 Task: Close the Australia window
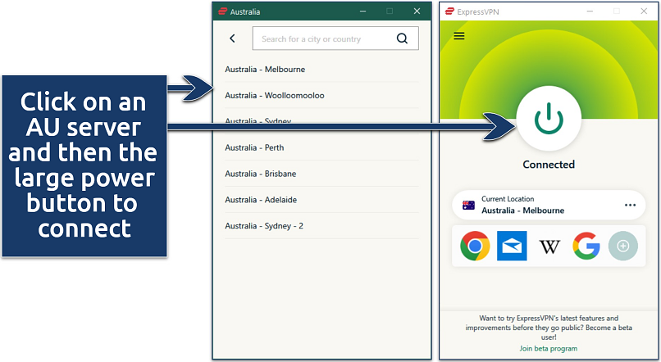click(x=417, y=11)
